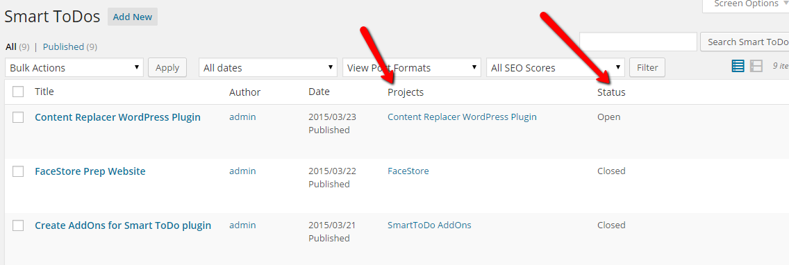Open the FaceStore project link
Image resolution: width=789 pixels, height=265 pixels.
coord(408,171)
